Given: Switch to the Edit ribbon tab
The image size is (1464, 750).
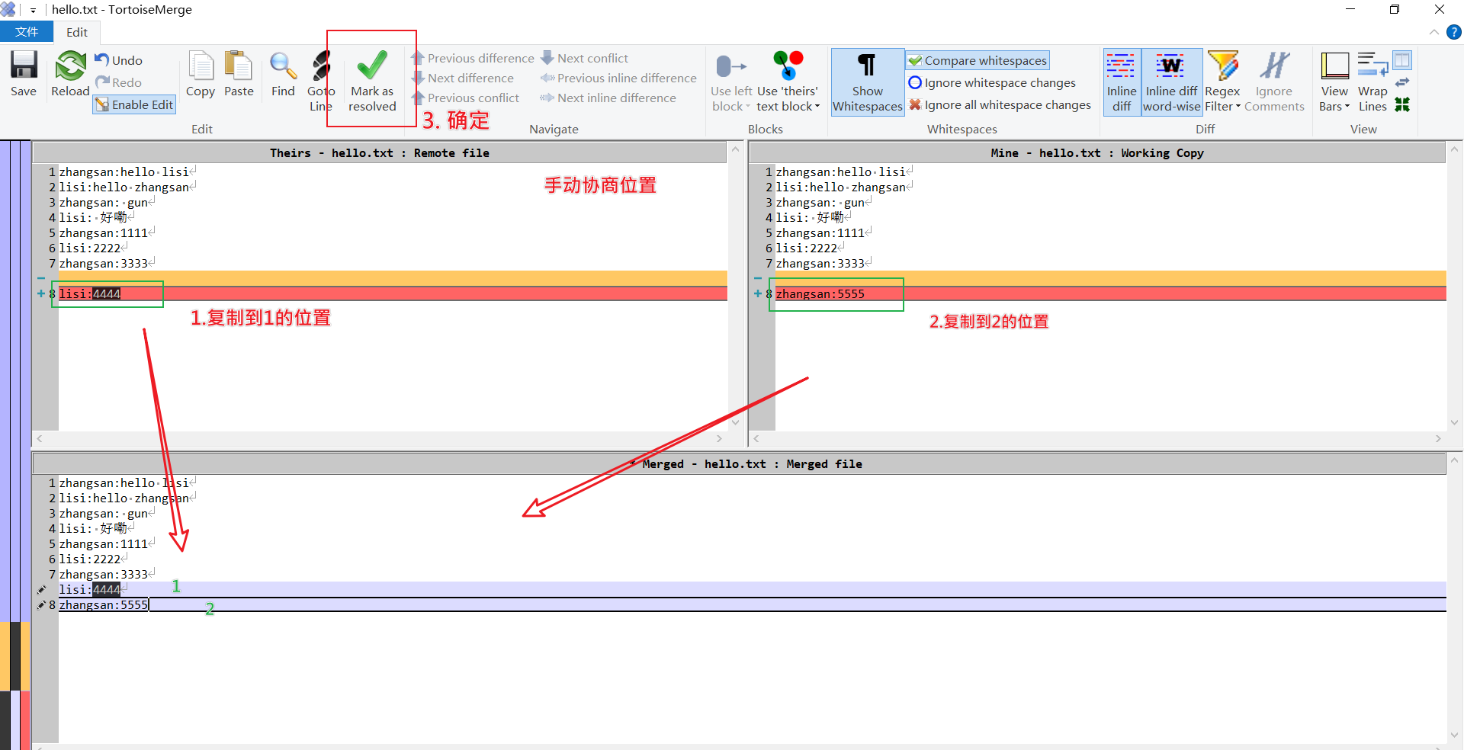Looking at the screenshot, I should click(x=76, y=32).
